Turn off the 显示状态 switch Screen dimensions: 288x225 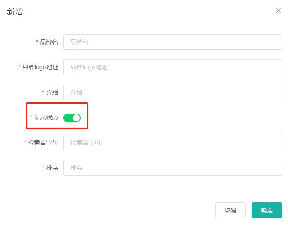(x=72, y=118)
